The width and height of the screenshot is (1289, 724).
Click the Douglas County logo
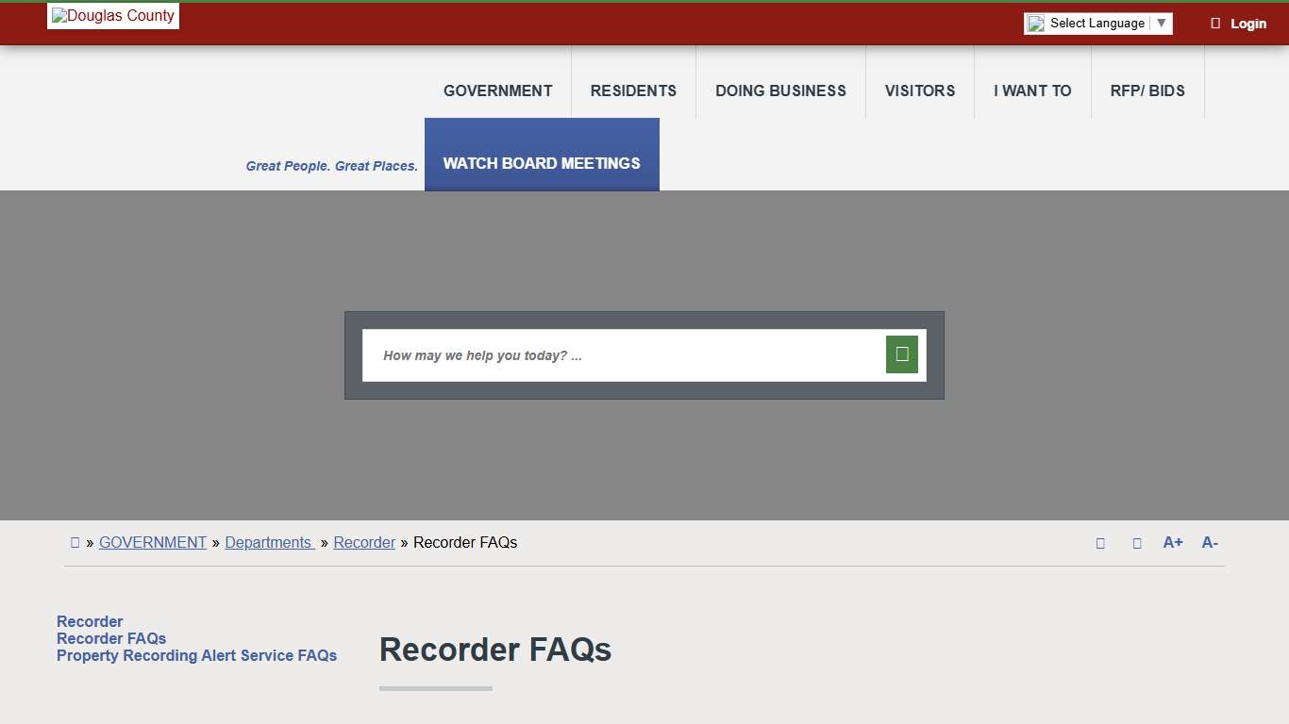tap(112, 15)
